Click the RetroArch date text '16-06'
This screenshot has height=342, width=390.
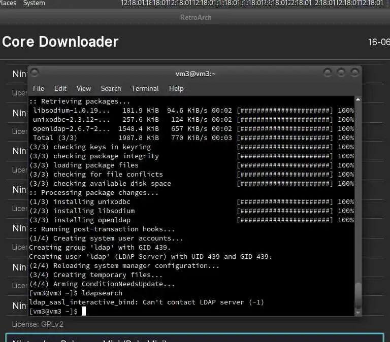click(379, 42)
